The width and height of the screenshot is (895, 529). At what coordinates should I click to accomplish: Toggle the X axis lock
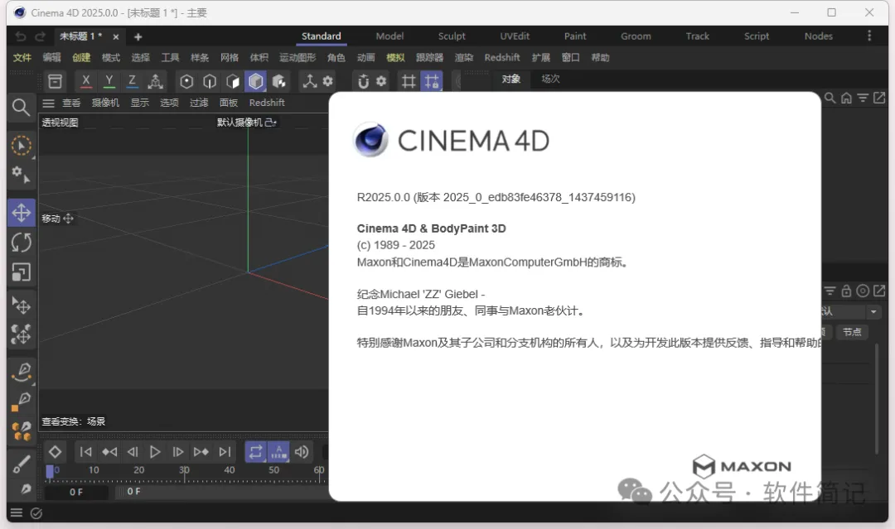pyautogui.click(x=85, y=81)
